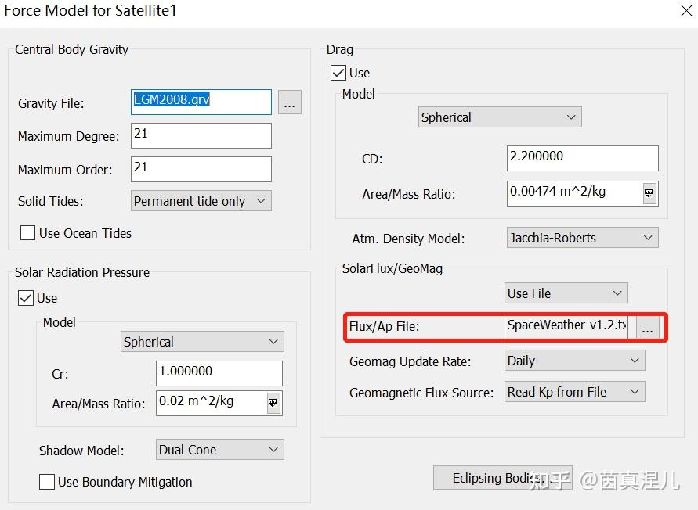Click the Solar Radiation Area/Mass unit icon
Image resolution: width=698 pixels, height=510 pixels.
[x=273, y=403]
